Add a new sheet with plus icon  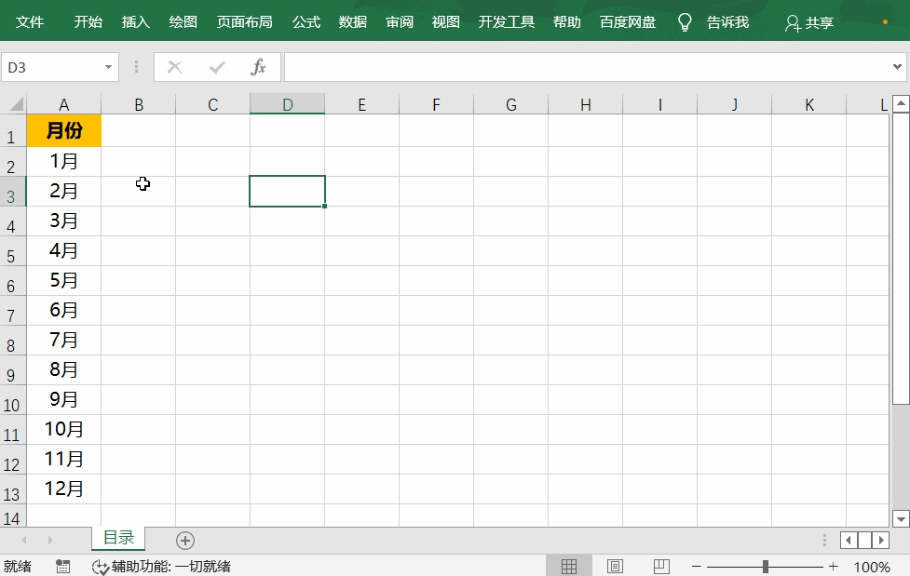point(185,541)
